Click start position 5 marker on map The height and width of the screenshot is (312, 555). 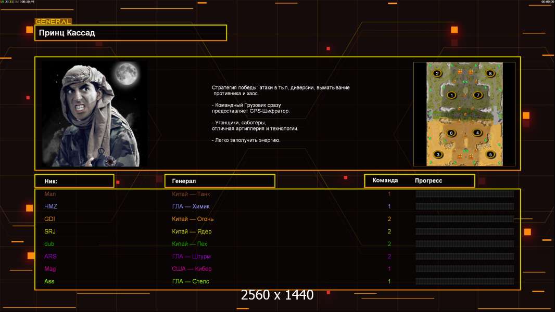[x=490, y=154]
